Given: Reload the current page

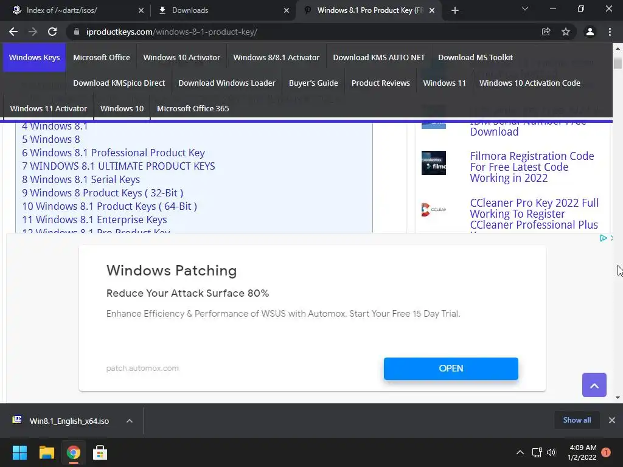Looking at the screenshot, I should point(52,32).
